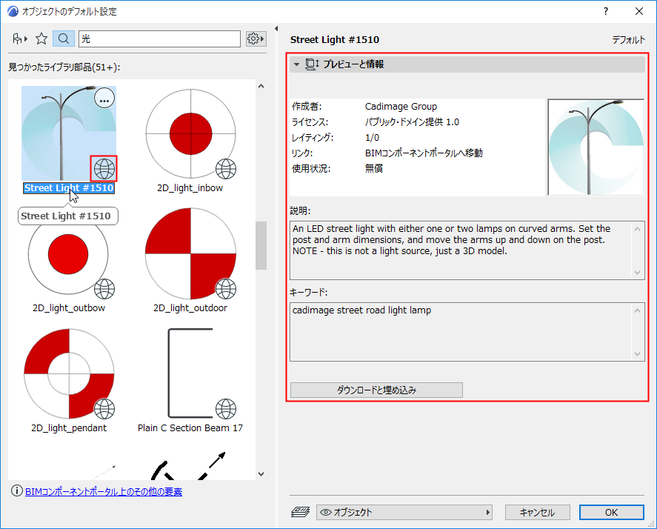Click the 無償 usage status value
This screenshot has height=529, width=657.
(x=374, y=168)
